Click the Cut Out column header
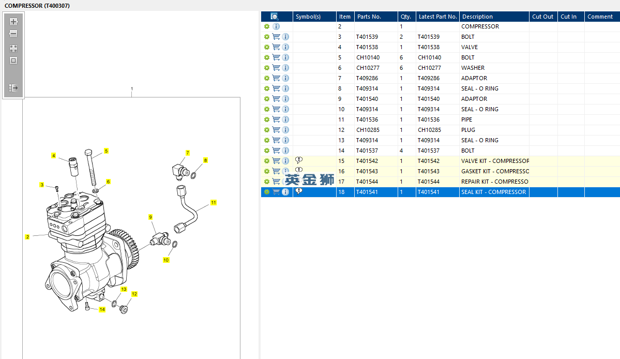The width and height of the screenshot is (620, 359). click(x=543, y=17)
